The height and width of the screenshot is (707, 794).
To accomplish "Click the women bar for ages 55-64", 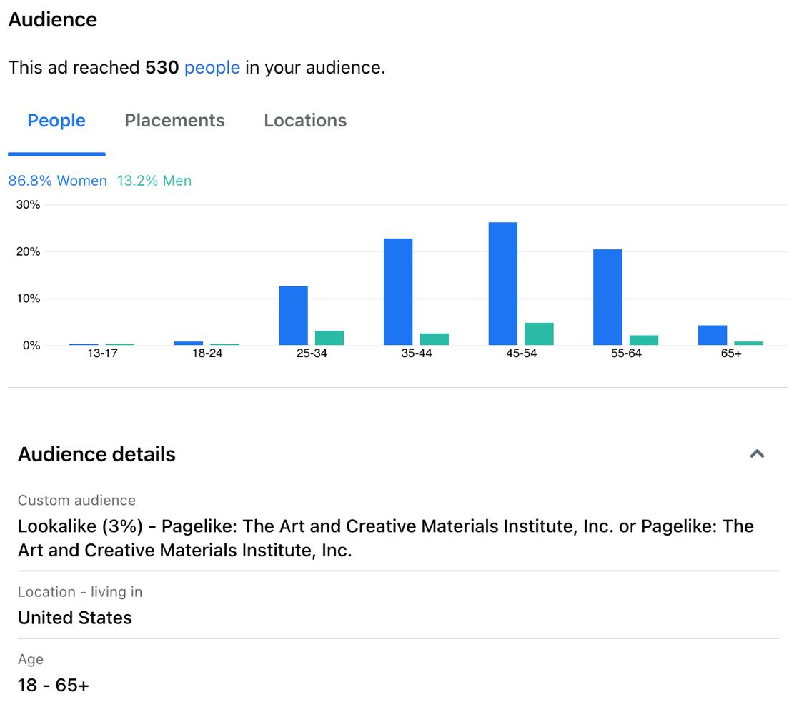I will [607, 297].
